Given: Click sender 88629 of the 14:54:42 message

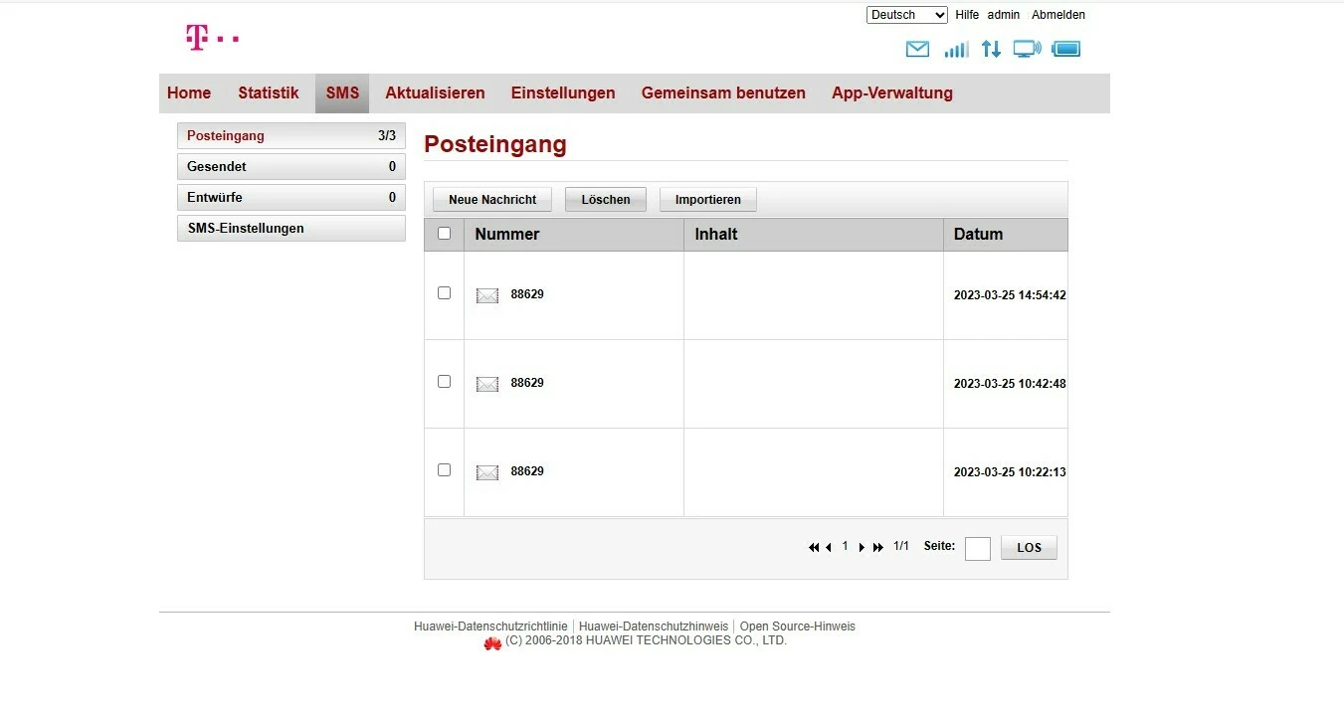Looking at the screenshot, I should coord(527,294).
